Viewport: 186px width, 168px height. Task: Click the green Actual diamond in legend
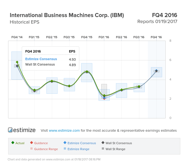pyautogui.click(x=13, y=143)
